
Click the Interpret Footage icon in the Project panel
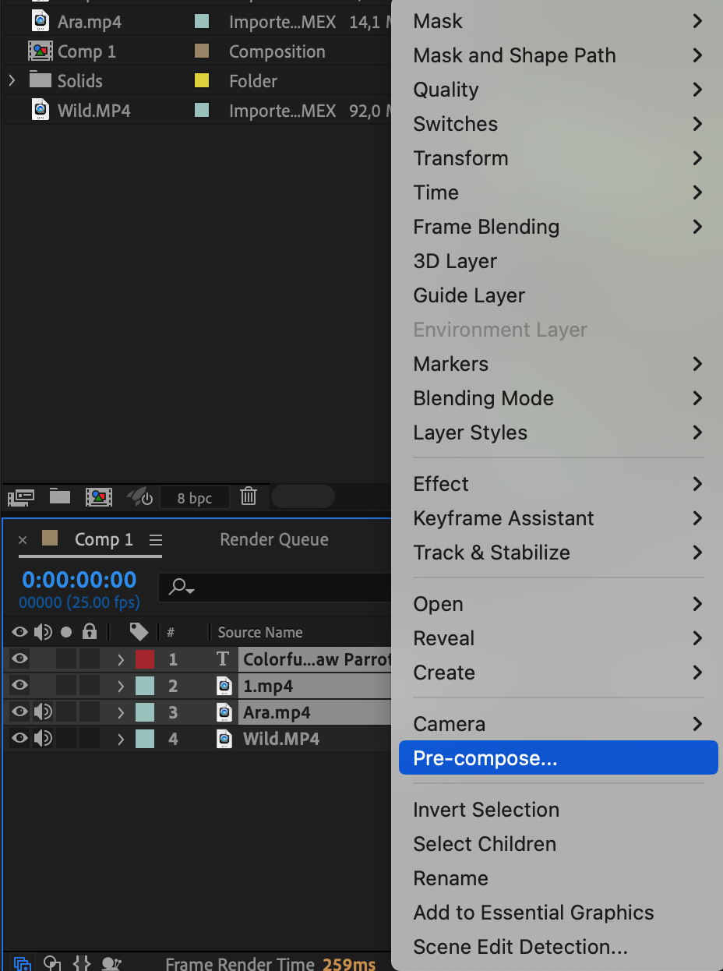21,496
